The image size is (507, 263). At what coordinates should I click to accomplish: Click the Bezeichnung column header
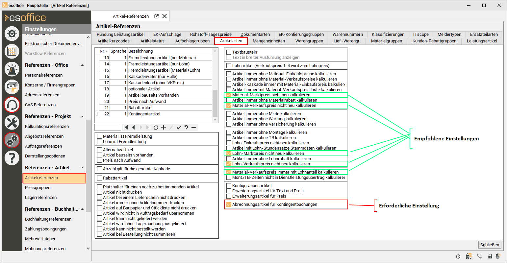coord(170,51)
